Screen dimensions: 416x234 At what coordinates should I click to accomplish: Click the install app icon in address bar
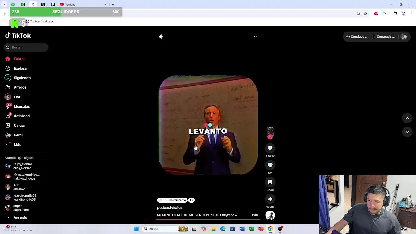(x=358, y=14)
